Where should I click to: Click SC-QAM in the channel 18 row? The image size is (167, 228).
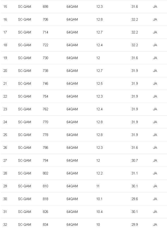[x=25, y=45]
